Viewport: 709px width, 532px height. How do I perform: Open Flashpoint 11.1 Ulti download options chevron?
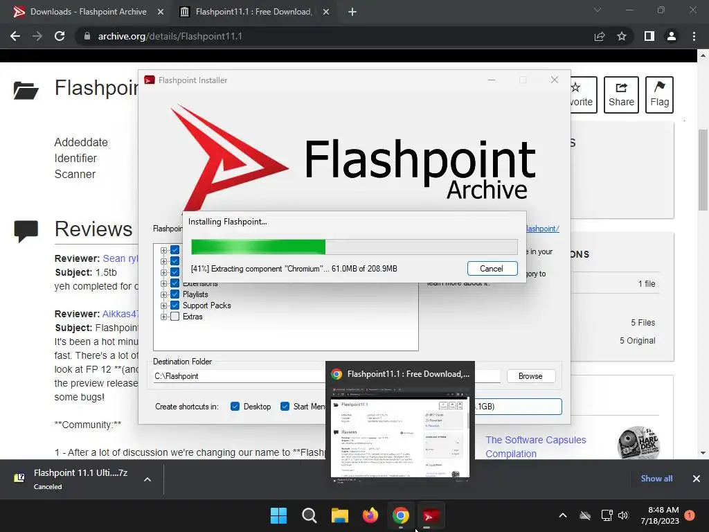147,479
